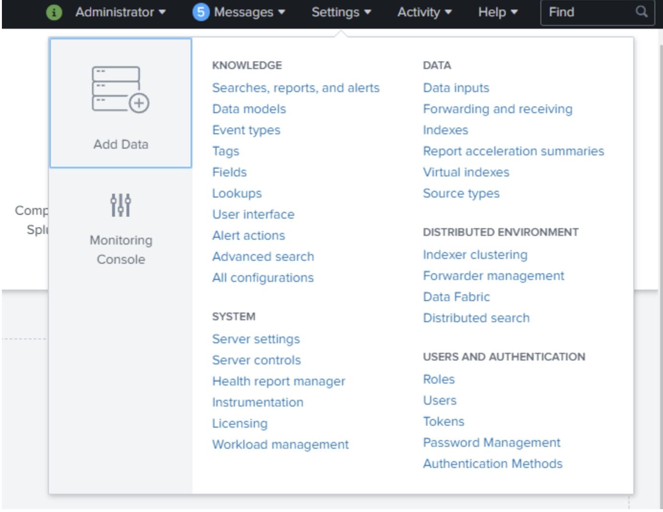Open the Monitoring Console
The image size is (663, 512).
(x=120, y=230)
